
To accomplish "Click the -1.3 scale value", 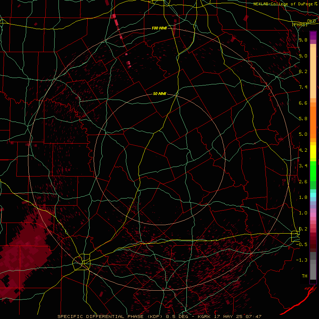I will coord(302,260).
